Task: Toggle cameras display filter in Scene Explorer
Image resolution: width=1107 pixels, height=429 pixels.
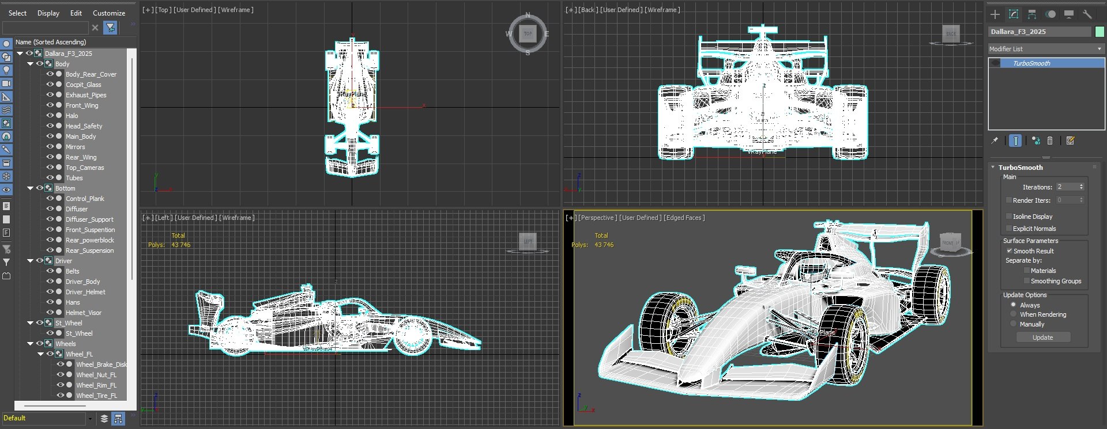Action: (x=6, y=83)
